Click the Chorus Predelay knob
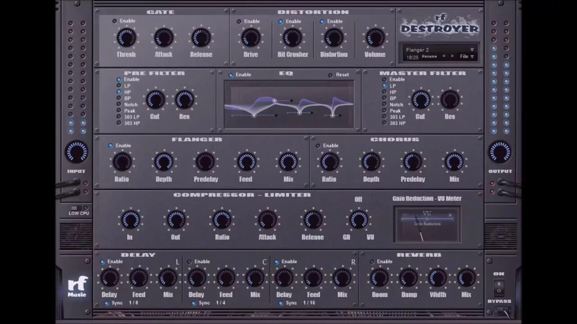This screenshot has width=577, height=324. [x=412, y=162]
